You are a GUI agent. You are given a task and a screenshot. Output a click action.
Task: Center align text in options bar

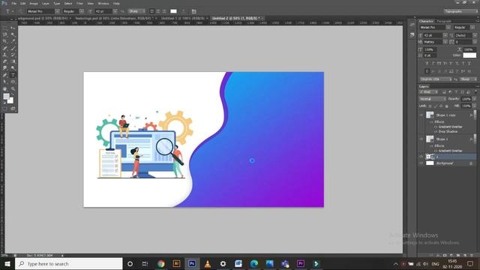pos(158,11)
